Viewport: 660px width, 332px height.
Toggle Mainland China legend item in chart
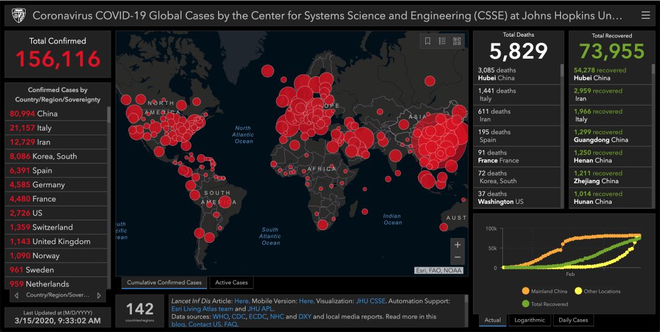(x=544, y=291)
